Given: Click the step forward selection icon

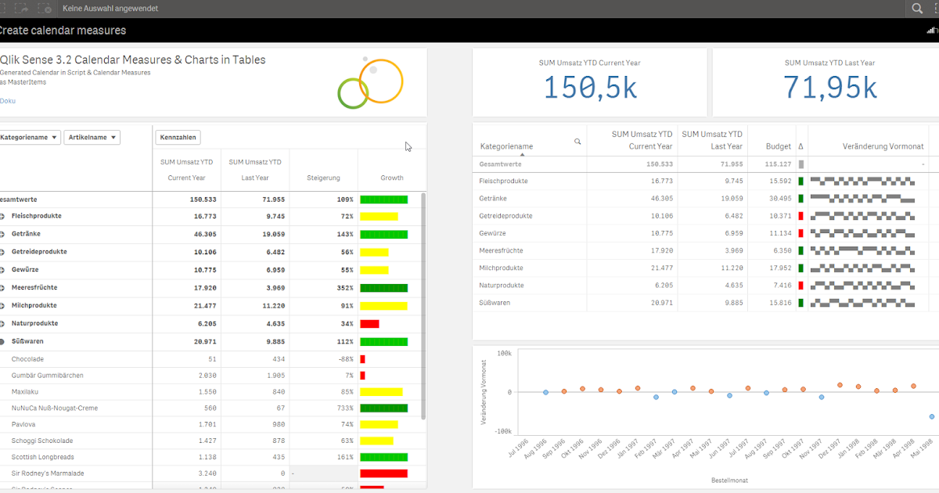Looking at the screenshot, I should (x=21, y=8).
